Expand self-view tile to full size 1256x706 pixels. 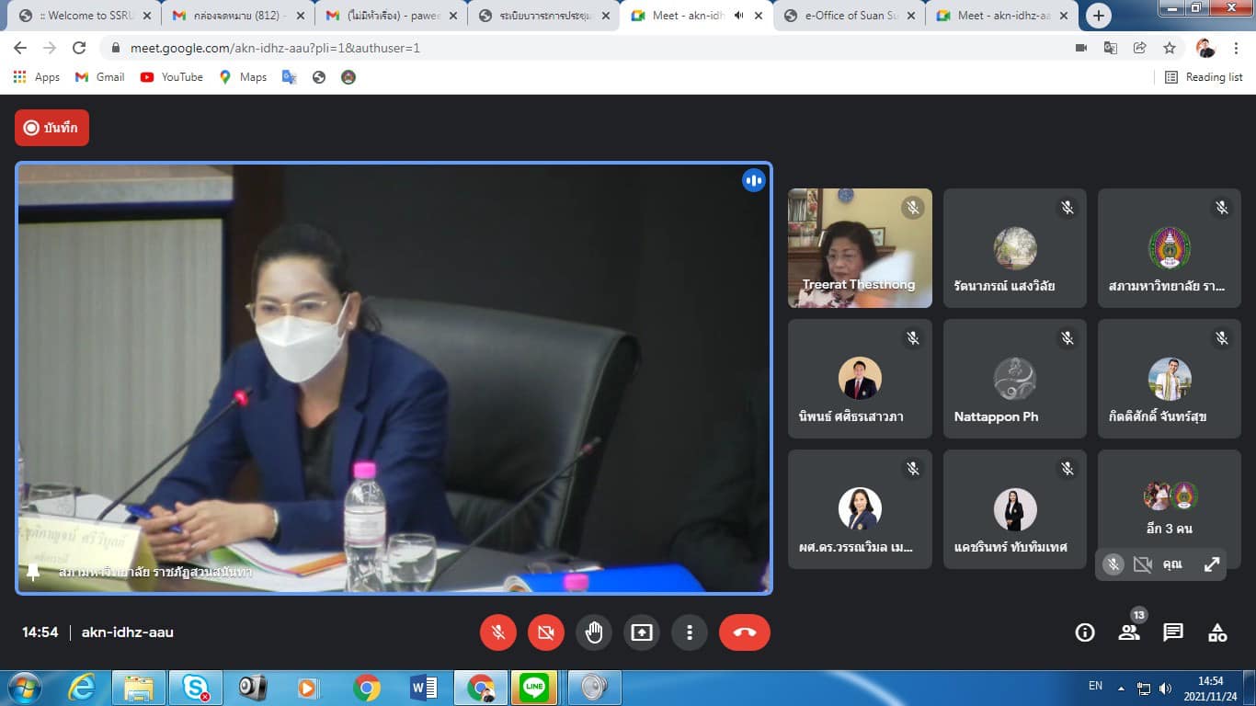point(1212,564)
